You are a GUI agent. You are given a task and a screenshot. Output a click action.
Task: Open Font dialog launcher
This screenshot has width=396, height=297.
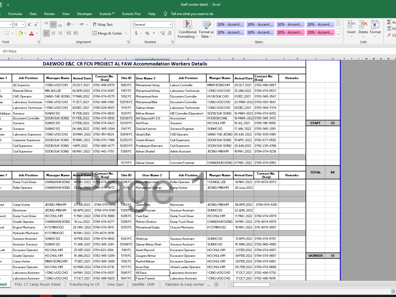39,42
